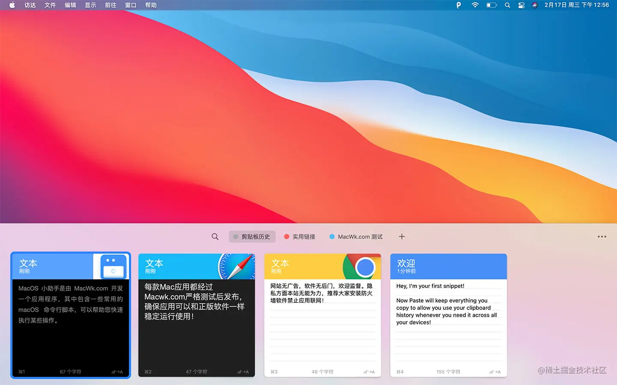The image size is (617, 385).
Task: Open Control Center icon
Action: pyautogui.click(x=521, y=5)
